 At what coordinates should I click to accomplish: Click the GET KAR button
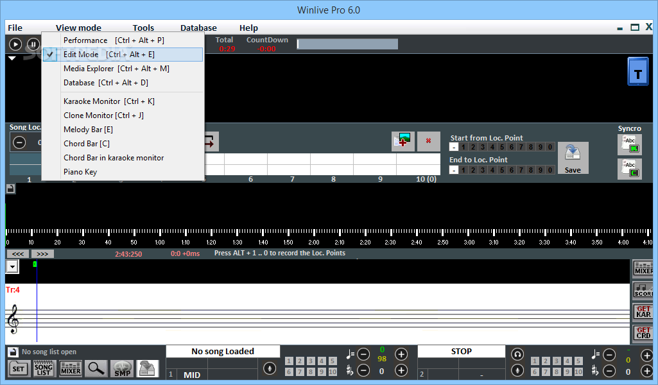coord(643,312)
